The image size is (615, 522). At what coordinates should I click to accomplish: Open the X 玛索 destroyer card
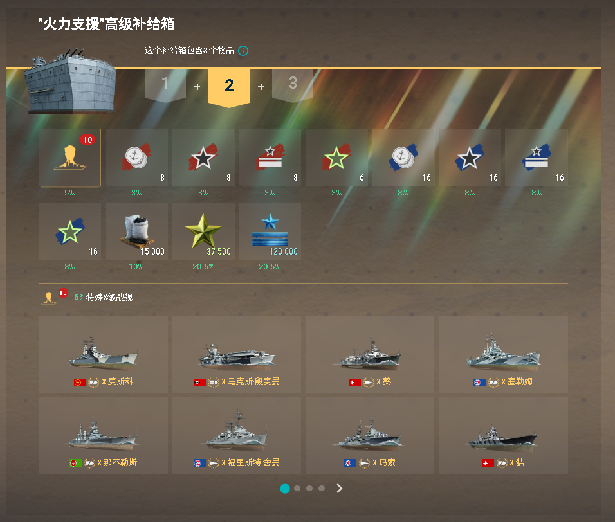tap(370, 435)
